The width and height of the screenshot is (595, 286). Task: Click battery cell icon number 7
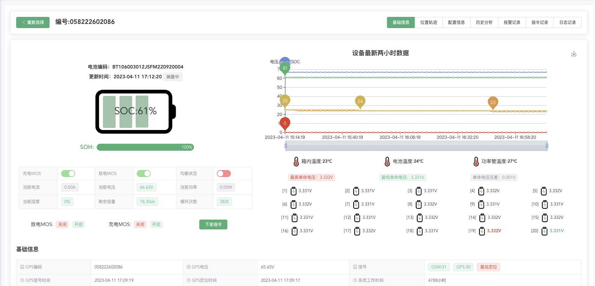click(x=356, y=204)
